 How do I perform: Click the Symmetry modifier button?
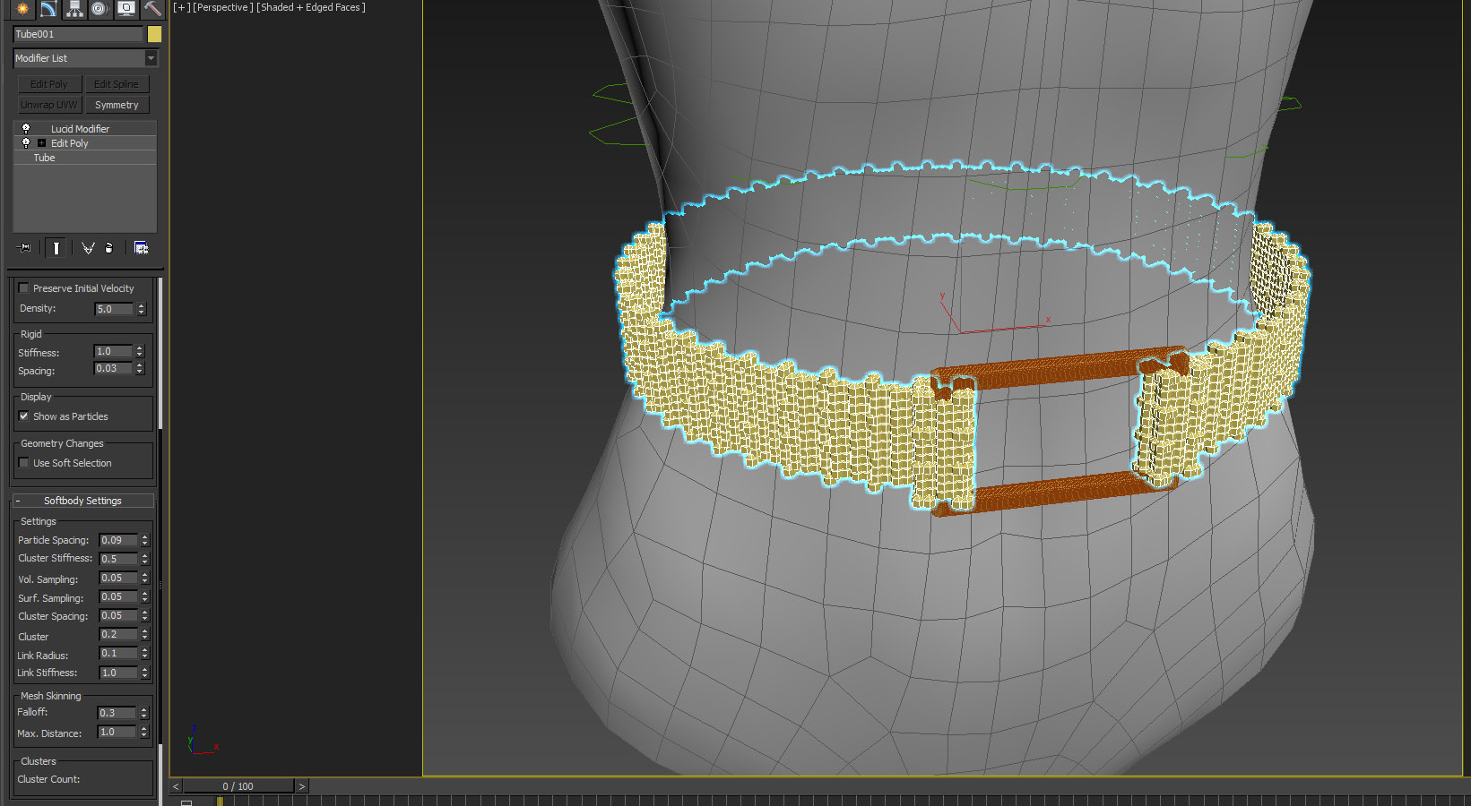[x=117, y=106]
